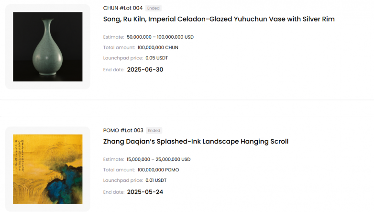Viewport: 374px width, 212px height.
Task: Click the End date label of Lot 003
Action: click(113, 192)
